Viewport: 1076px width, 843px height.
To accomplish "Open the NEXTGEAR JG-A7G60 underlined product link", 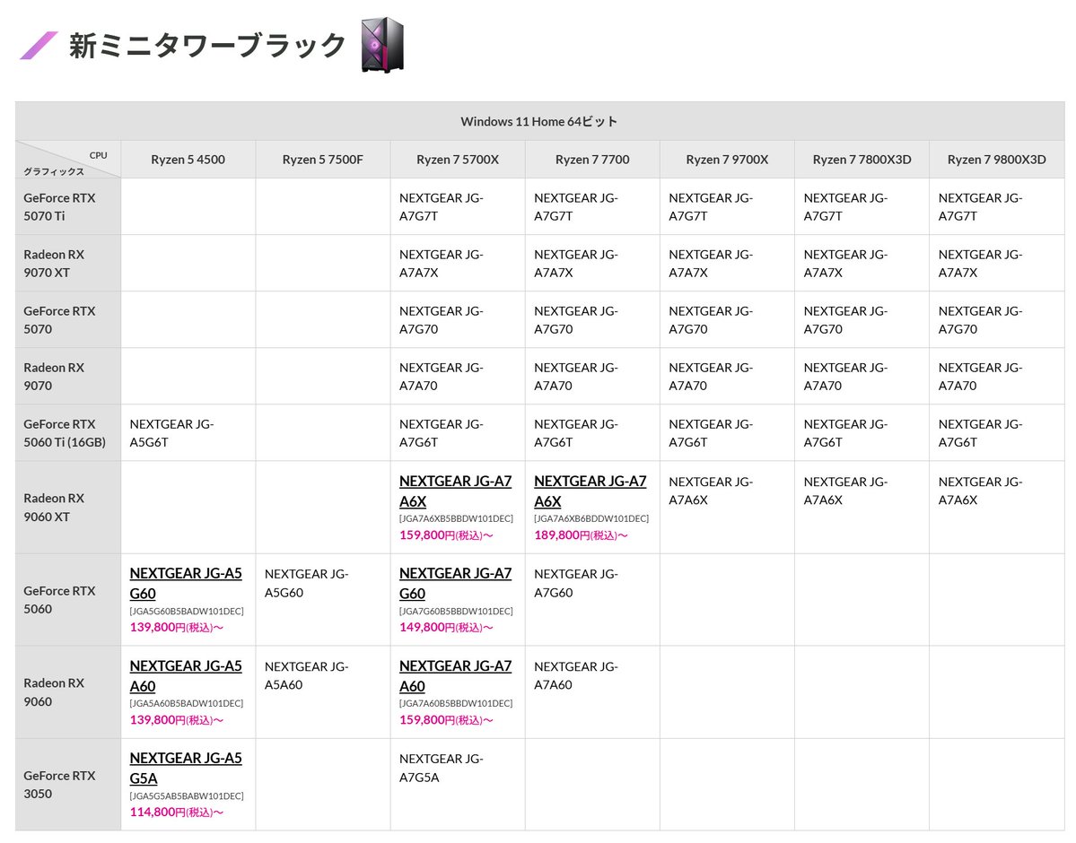I will click(455, 583).
